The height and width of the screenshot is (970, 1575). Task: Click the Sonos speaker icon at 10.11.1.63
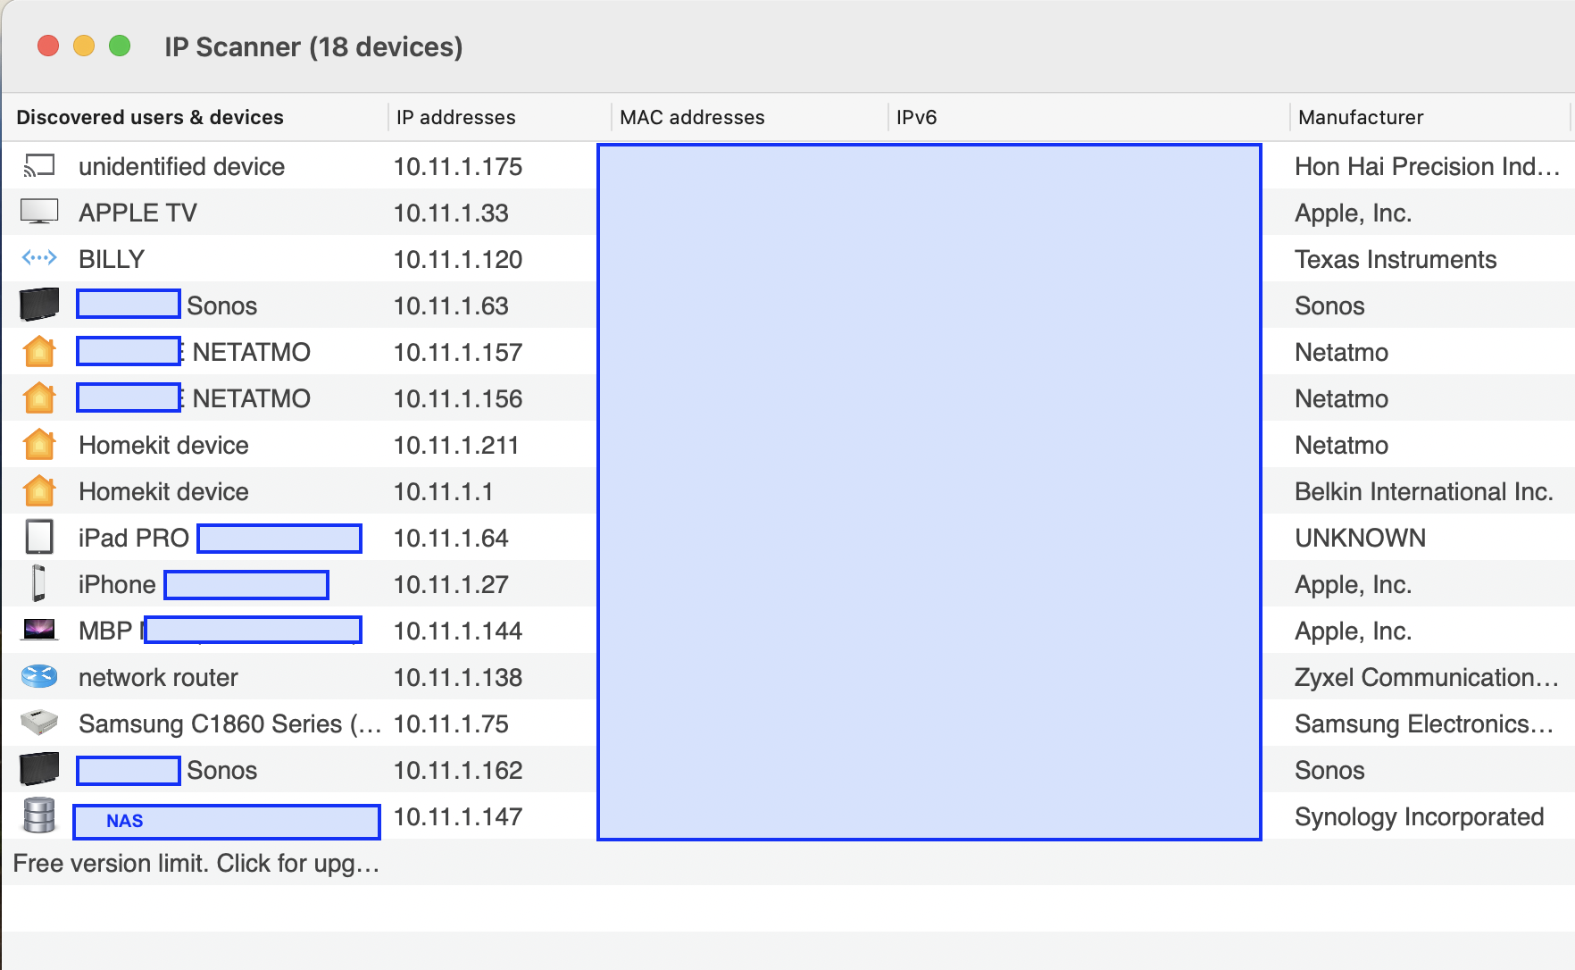[x=39, y=305]
